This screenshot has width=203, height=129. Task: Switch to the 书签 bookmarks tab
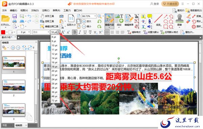point(5,125)
